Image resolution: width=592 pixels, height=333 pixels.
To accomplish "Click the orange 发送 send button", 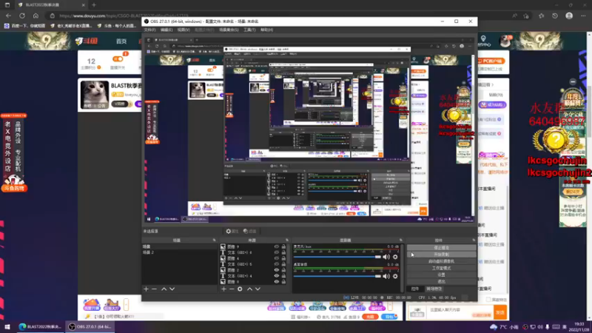I will (x=500, y=312).
